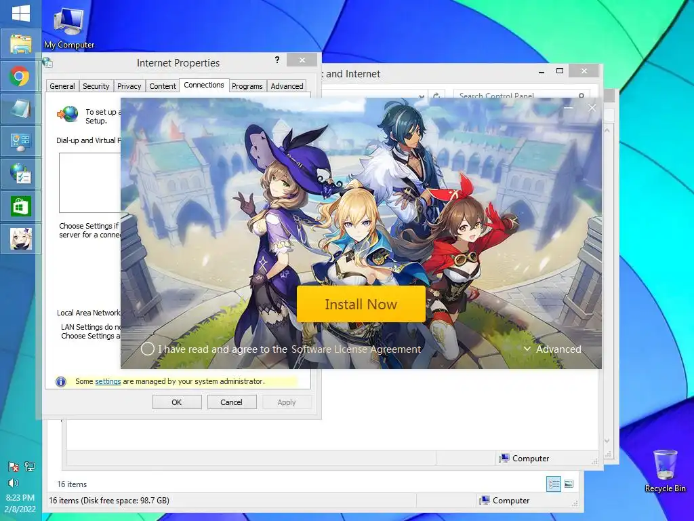
Task: Click the Control Panel scrollbar down arrow
Action: click(x=607, y=441)
